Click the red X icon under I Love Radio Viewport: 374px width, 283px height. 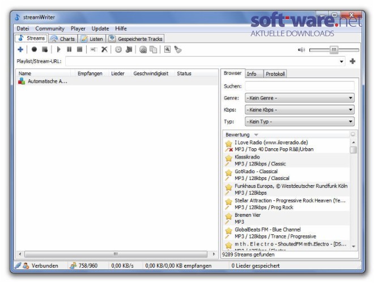point(231,150)
